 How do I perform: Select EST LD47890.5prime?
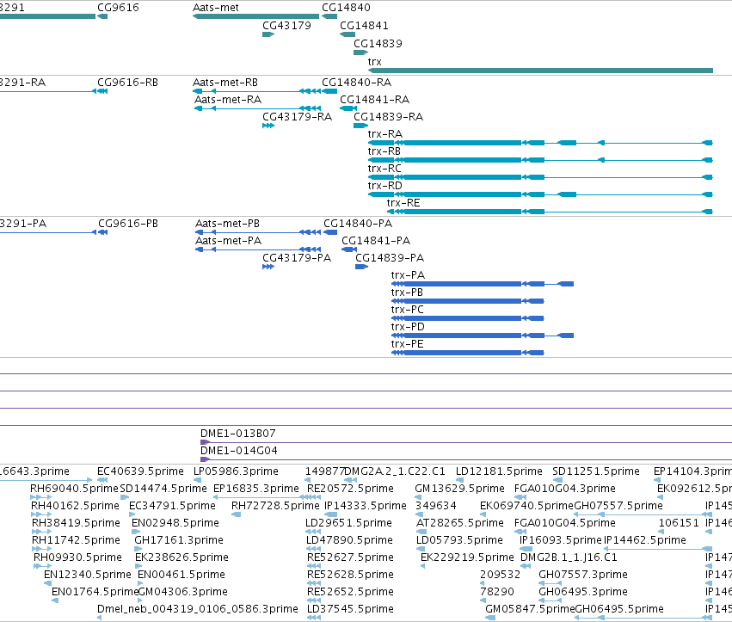pyautogui.click(x=350, y=541)
